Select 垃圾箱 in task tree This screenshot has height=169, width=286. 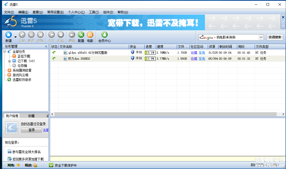(x=22, y=66)
